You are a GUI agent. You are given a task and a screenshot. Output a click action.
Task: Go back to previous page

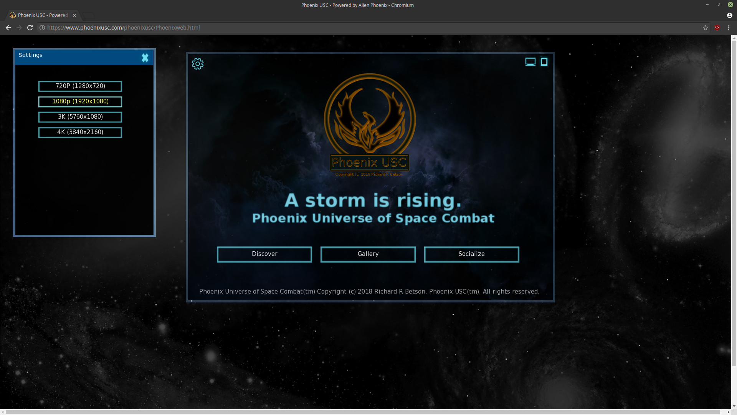(8, 28)
